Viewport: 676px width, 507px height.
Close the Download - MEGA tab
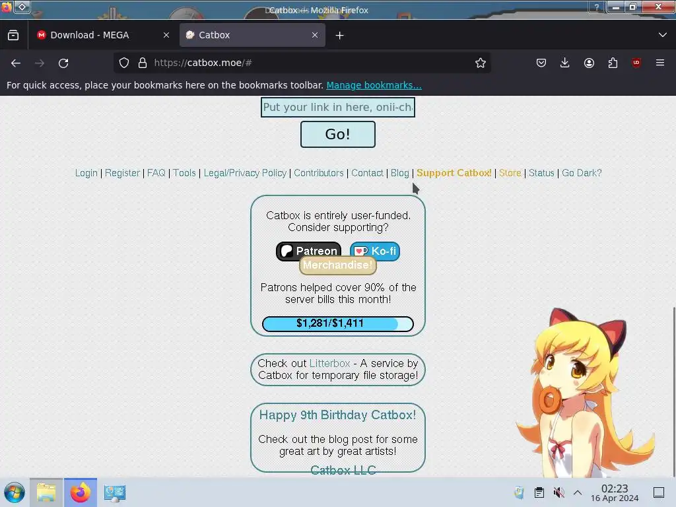166,36
